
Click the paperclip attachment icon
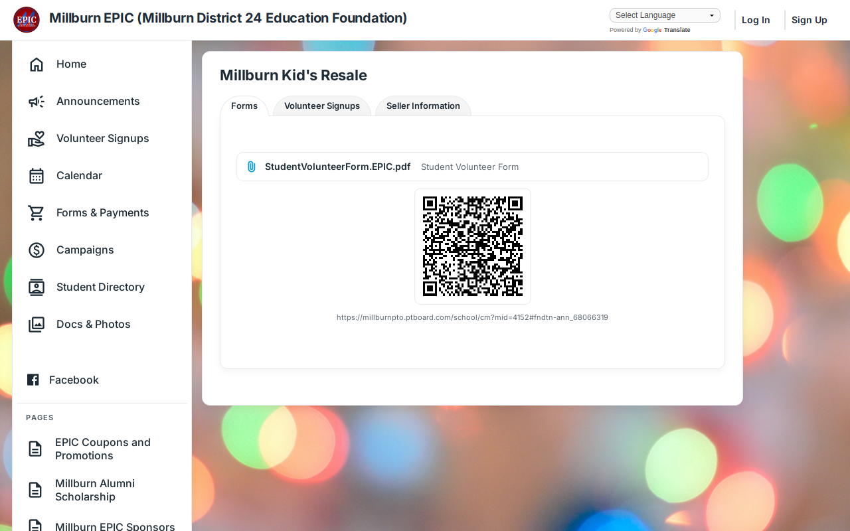point(252,167)
